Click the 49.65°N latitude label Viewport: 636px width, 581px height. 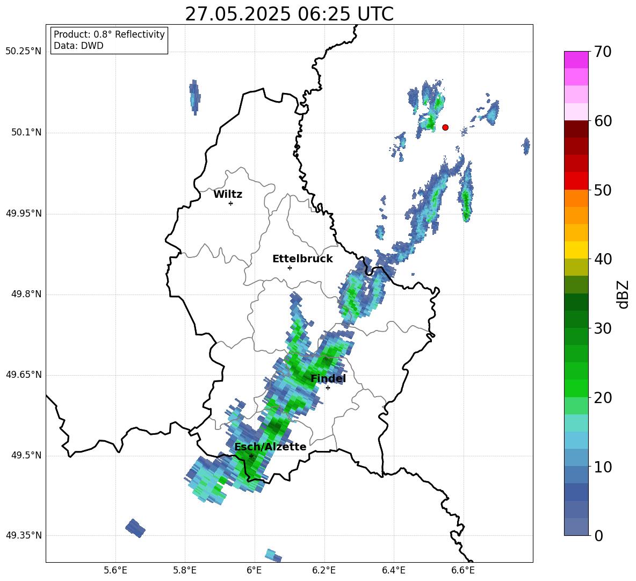24,375
